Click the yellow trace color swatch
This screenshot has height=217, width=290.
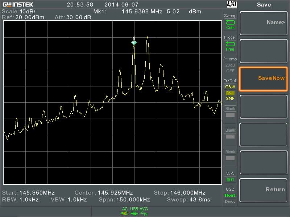pos(230,93)
